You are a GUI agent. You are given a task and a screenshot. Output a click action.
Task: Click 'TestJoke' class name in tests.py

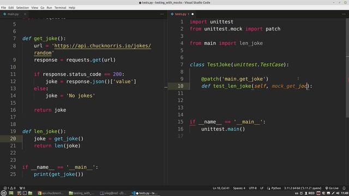pyautogui.click(x=219, y=65)
